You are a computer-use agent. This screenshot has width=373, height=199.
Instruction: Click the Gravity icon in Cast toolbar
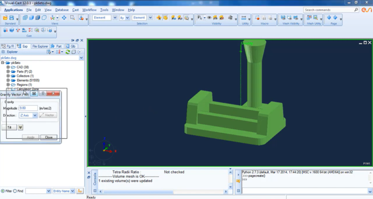[5, 30]
